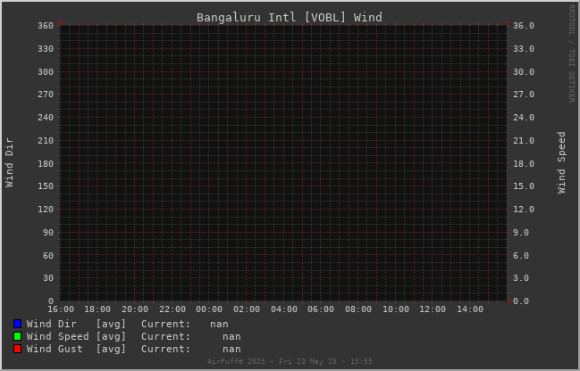Click the Wind Dir [avg] legend label
Viewport: 580px width, 371px height.
(x=76, y=324)
